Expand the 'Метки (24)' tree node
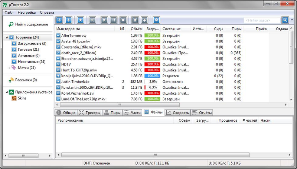This screenshot has width=297, height=169. [x=10, y=68]
